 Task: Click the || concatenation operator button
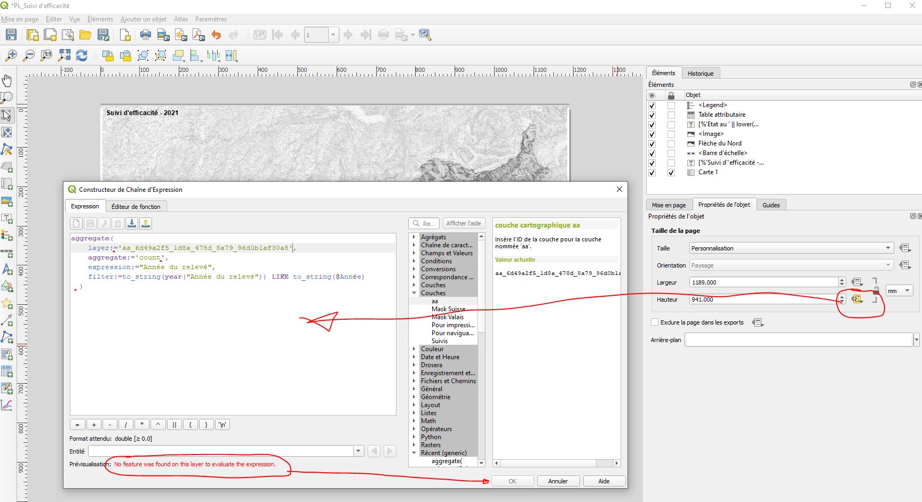pos(174,425)
